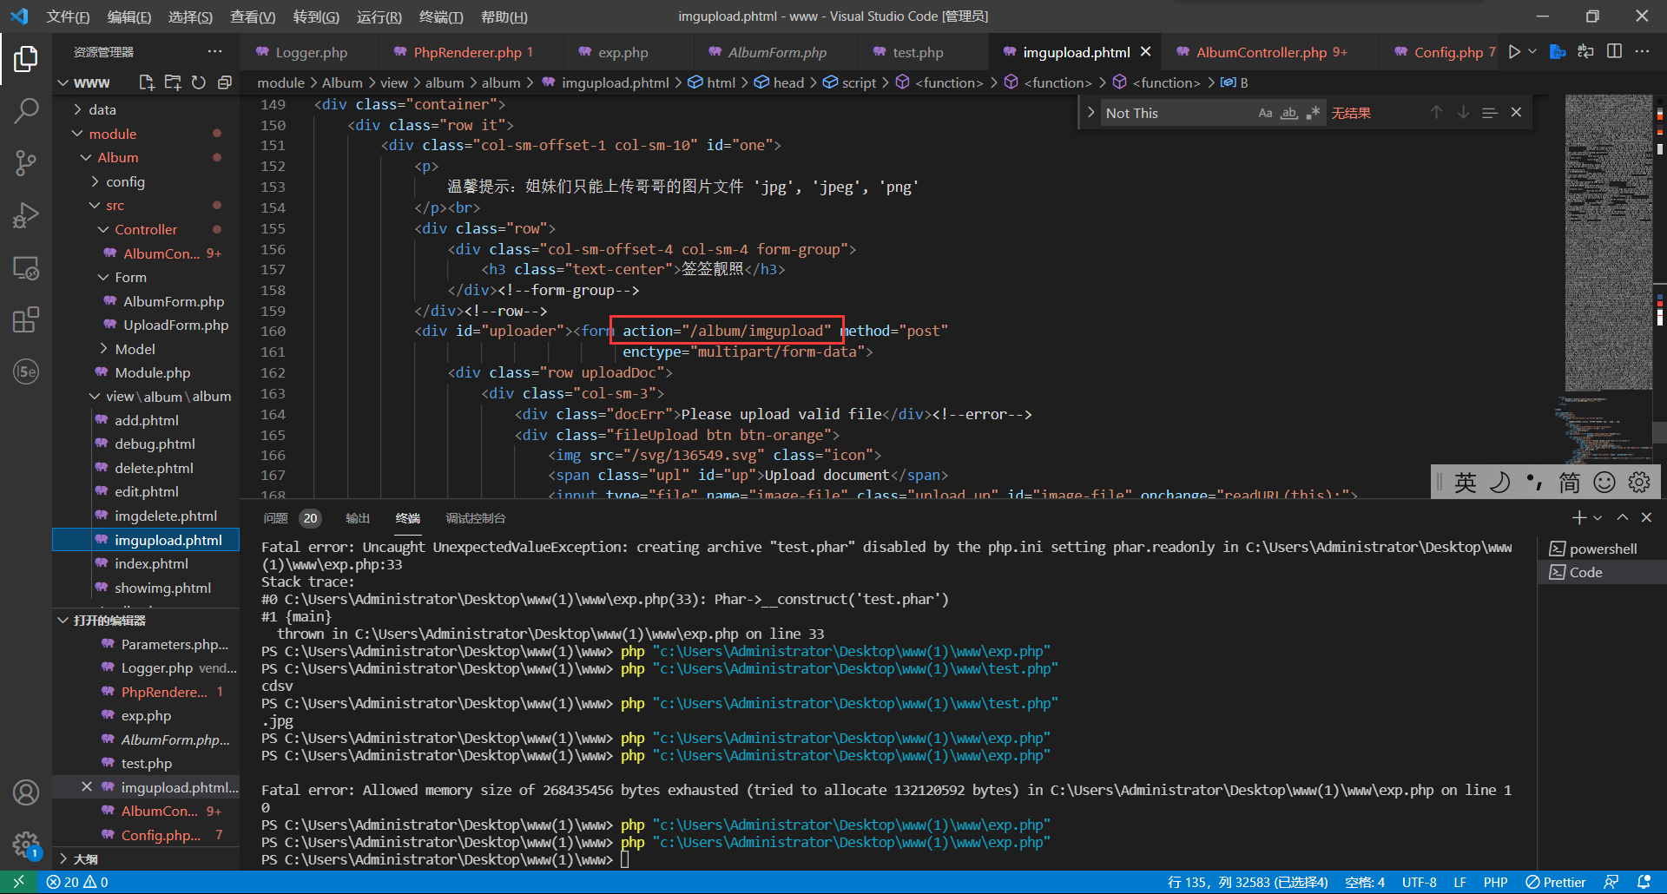Go to next match in find widget
Image resolution: width=1667 pixels, height=894 pixels.
coord(1464,113)
